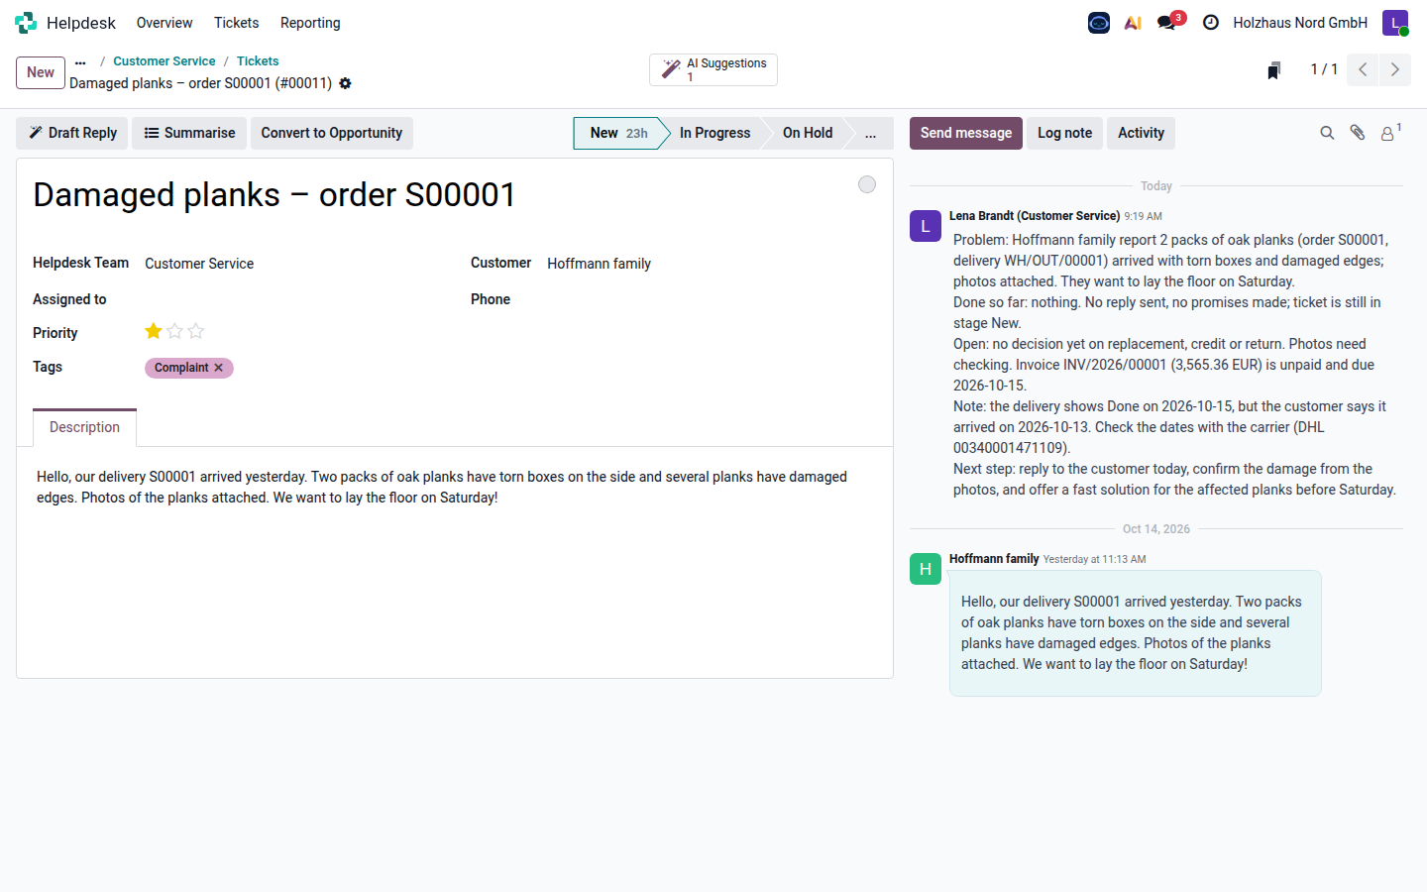Click the bookmark icon near the pager

(1274, 69)
